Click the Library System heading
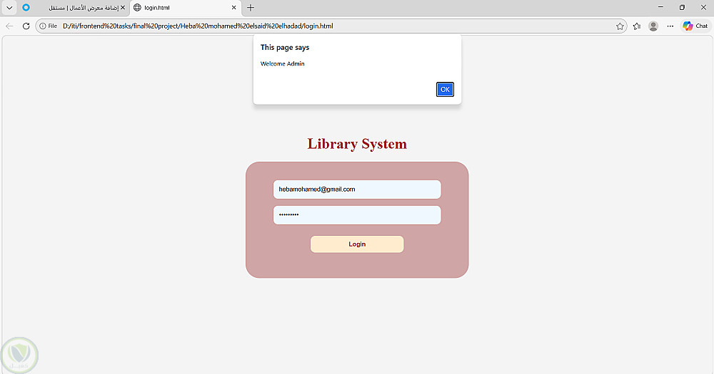 click(x=357, y=144)
